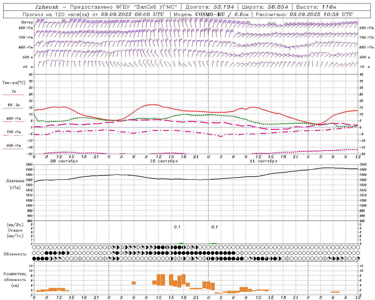Click the solid line sample under the 2м legend
This screenshot has height=300, width=375.
(x=13, y=95)
